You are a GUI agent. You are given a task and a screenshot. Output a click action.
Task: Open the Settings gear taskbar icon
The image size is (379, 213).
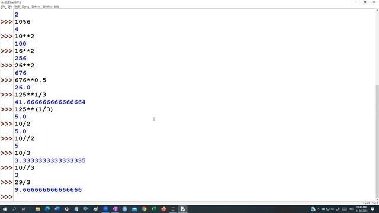(67, 209)
